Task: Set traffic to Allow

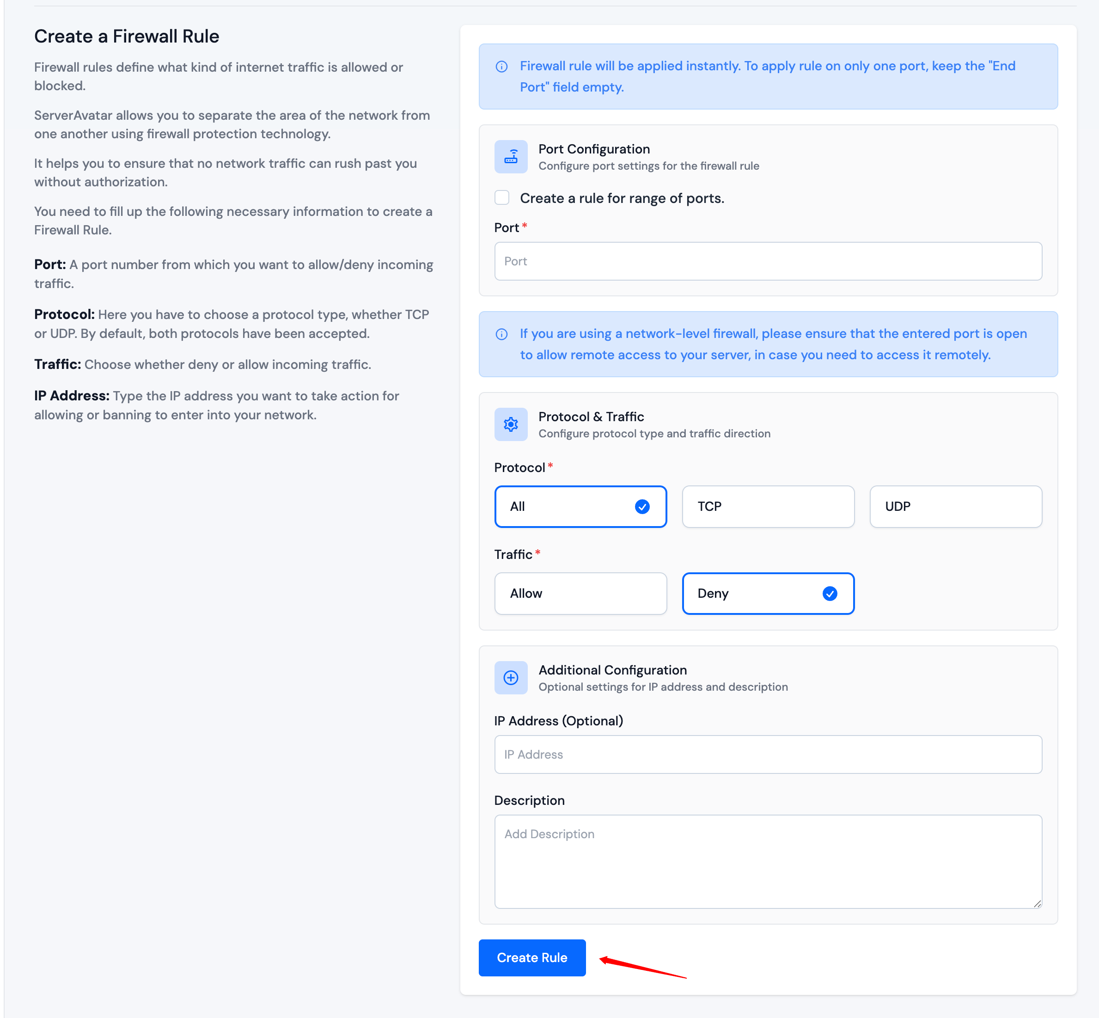Action: point(580,593)
